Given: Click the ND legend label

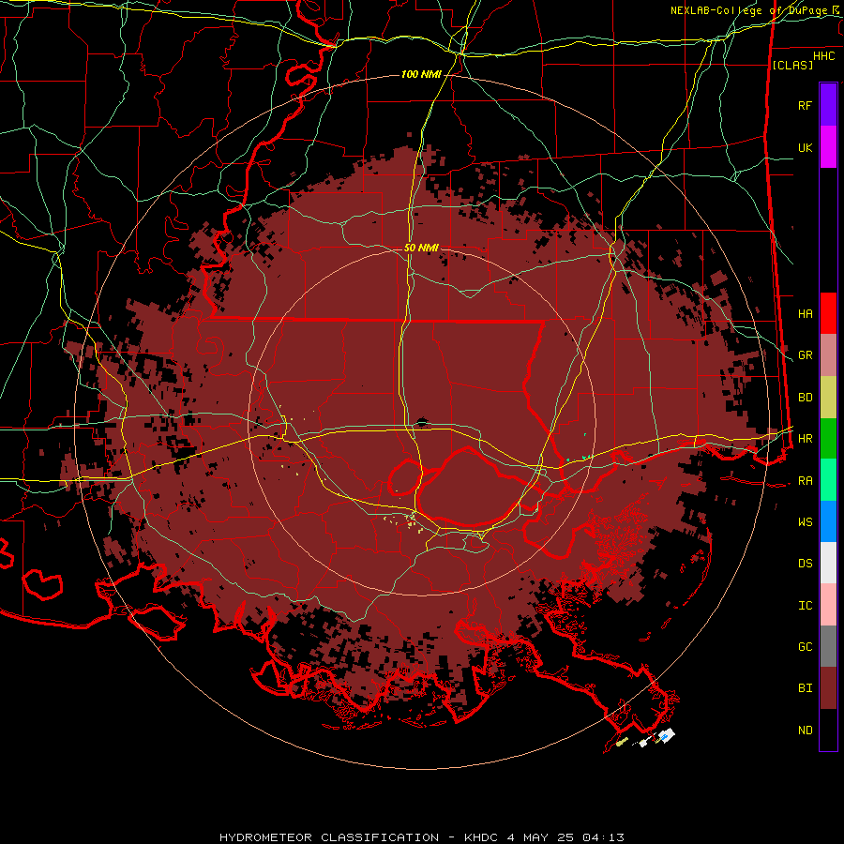Looking at the screenshot, I should coord(805,731).
